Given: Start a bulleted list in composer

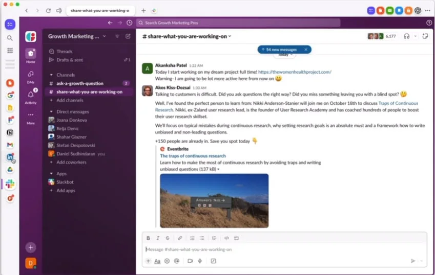Looking at the screenshot, I should (202, 238).
